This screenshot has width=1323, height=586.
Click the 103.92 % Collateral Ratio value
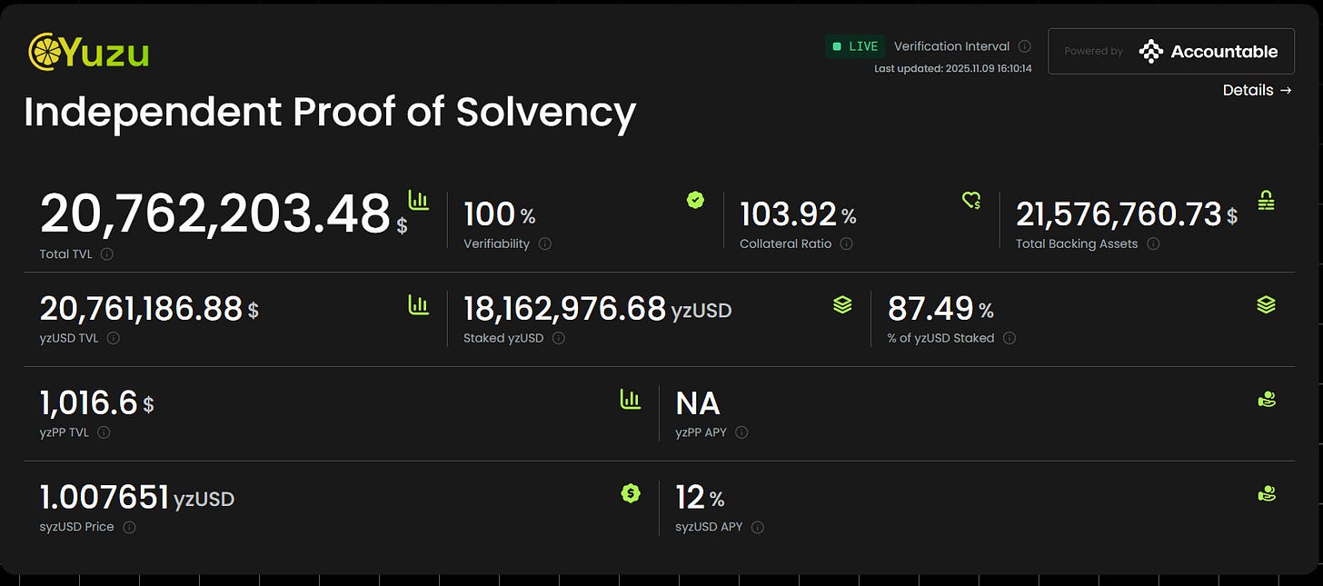798,214
